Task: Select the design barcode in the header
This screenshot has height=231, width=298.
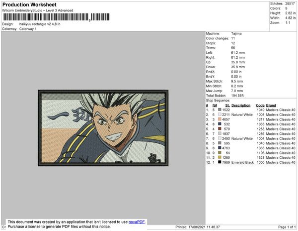Action: 56,17
